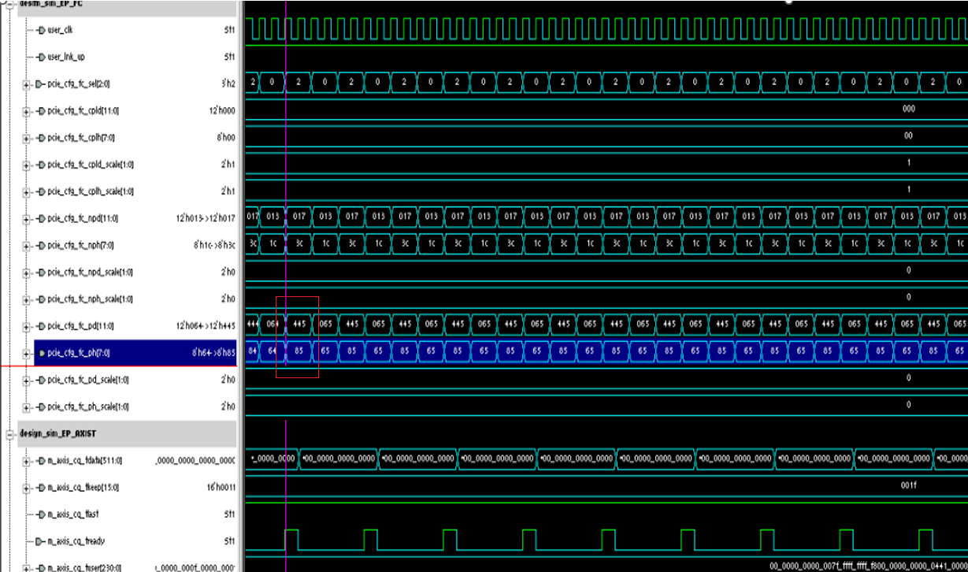
Task: Select the pcie_cfg_fc_cpld[11:0] signal name
Action: click(83, 111)
